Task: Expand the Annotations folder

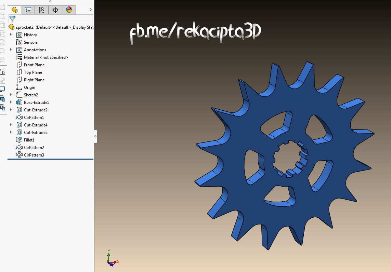Action: tap(11, 50)
